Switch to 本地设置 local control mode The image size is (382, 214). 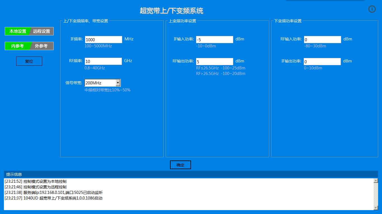(17, 31)
